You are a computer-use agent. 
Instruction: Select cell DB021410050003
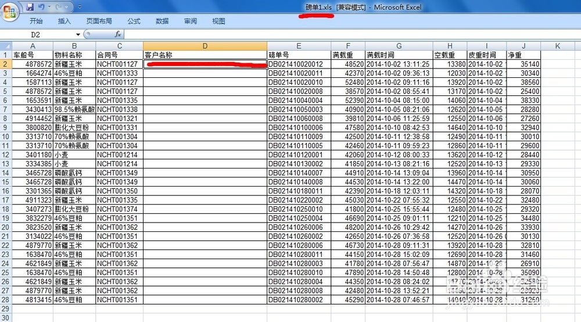click(x=299, y=109)
